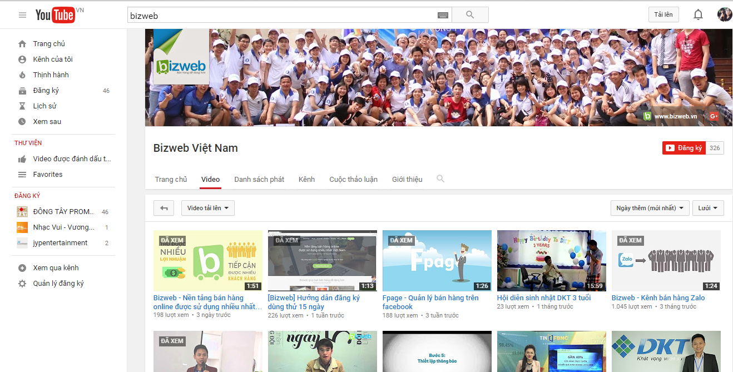Viewport: 733px width, 372px height.
Task: Click the jypentertainment channel icon
Action: click(x=22, y=243)
